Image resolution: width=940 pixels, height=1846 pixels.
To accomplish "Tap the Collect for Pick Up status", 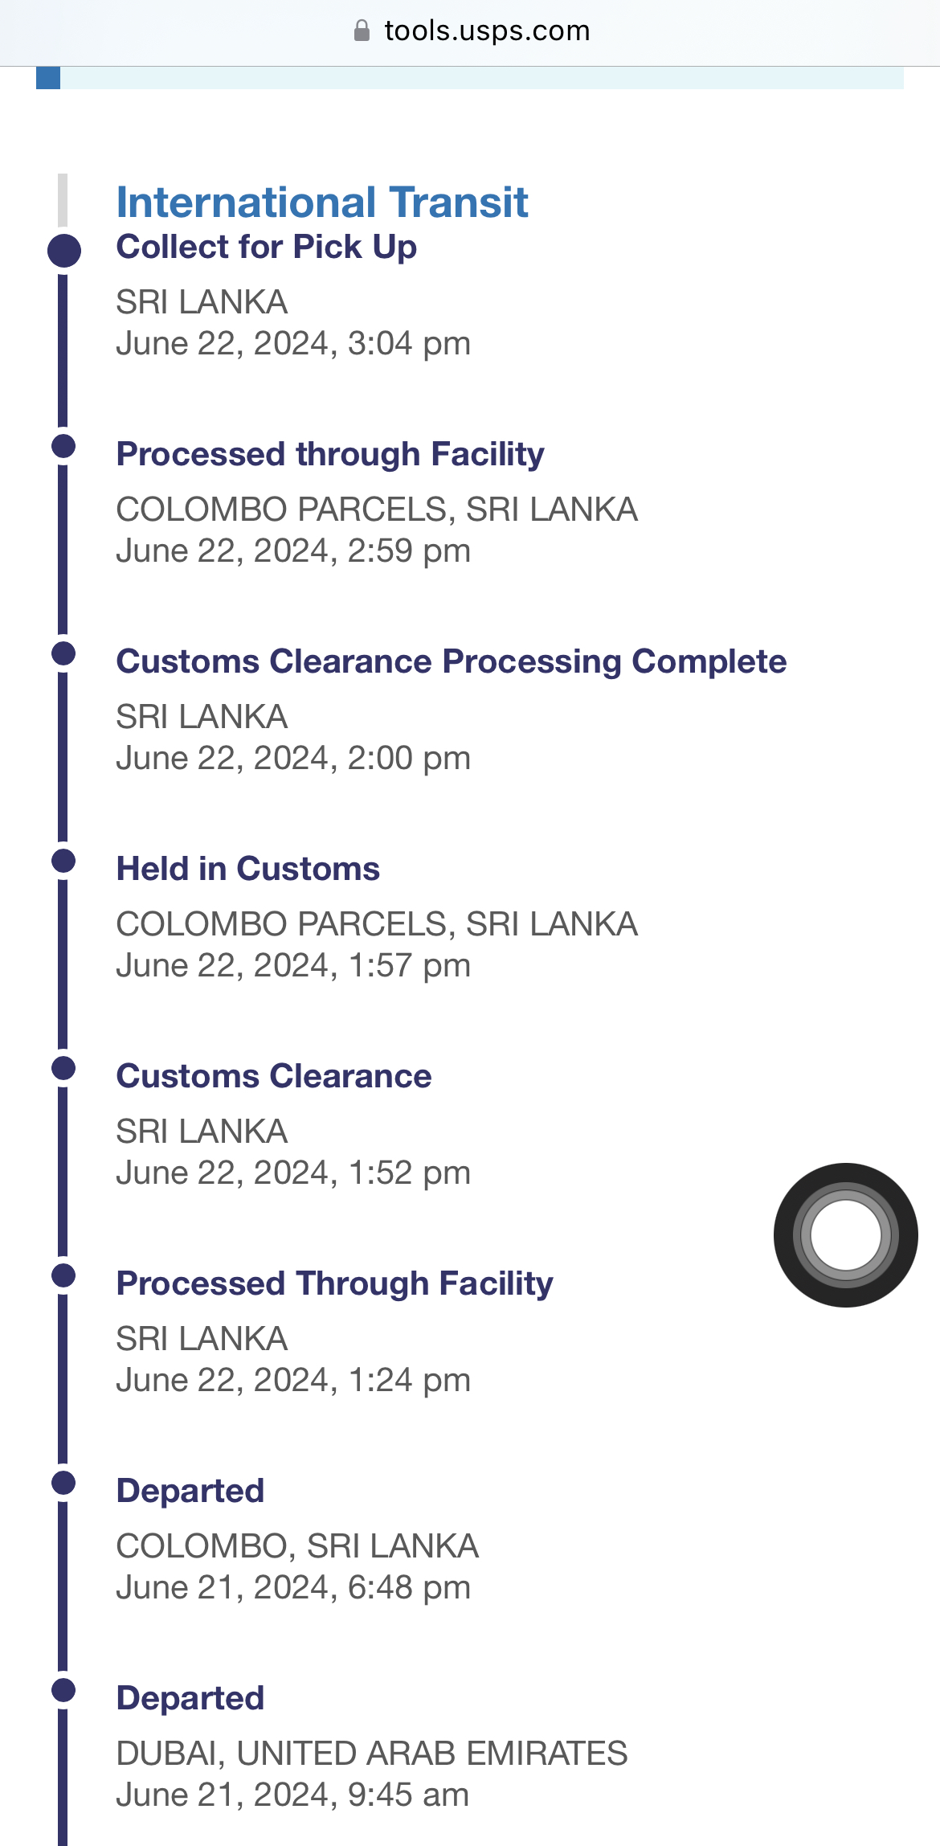I will [x=267, y=248].
